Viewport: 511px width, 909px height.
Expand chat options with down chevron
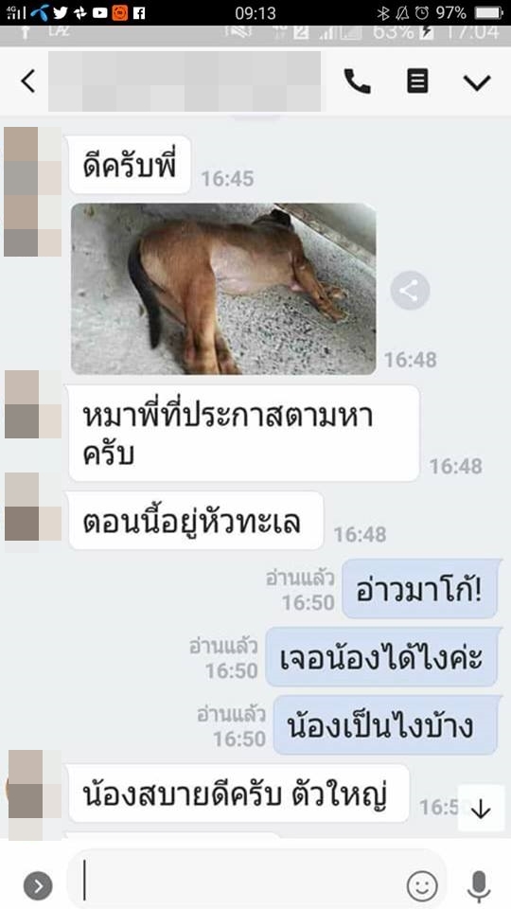[477, 82]
